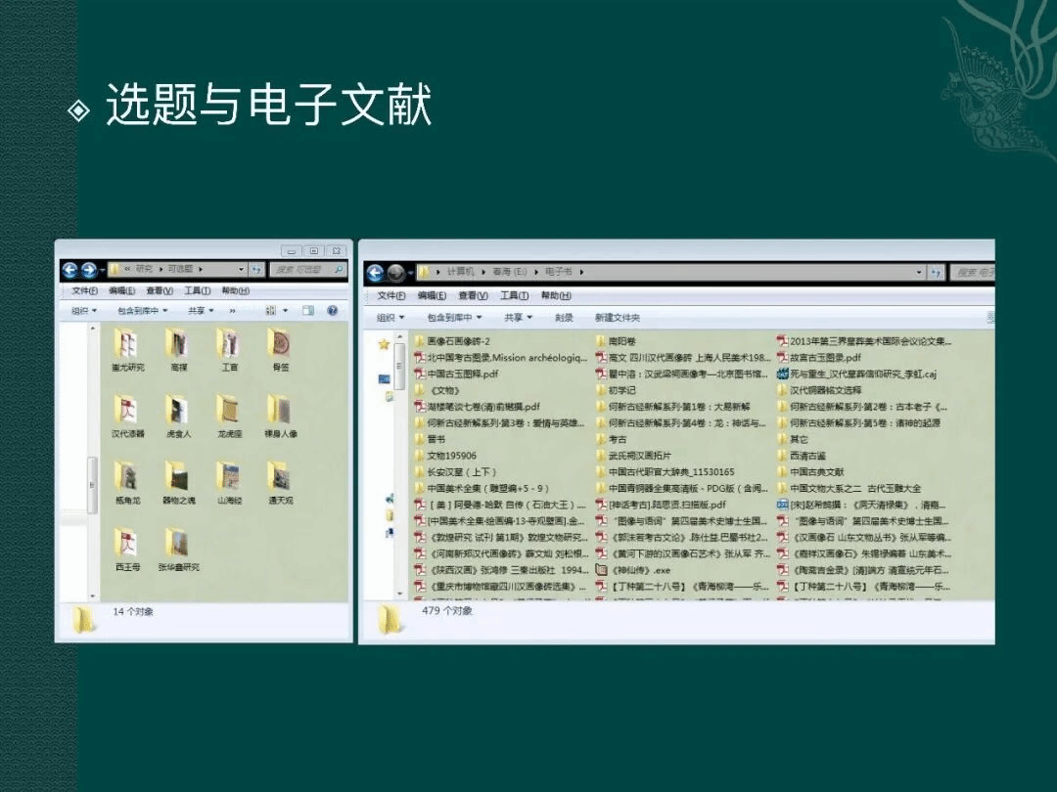The image size is (1057, 792).
Task: Open the 中国古玉图释.pdf file
Action: pos(463,374)
